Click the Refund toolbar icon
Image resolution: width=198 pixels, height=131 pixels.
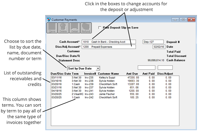[x=86, y=28]
